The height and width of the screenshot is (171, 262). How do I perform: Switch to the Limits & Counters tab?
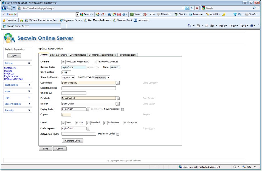click(58, 55)
